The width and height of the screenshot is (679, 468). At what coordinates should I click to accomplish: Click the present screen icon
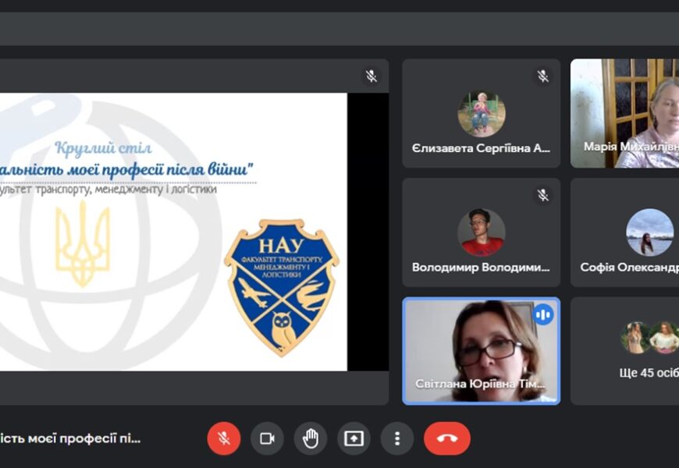(354, 438)
